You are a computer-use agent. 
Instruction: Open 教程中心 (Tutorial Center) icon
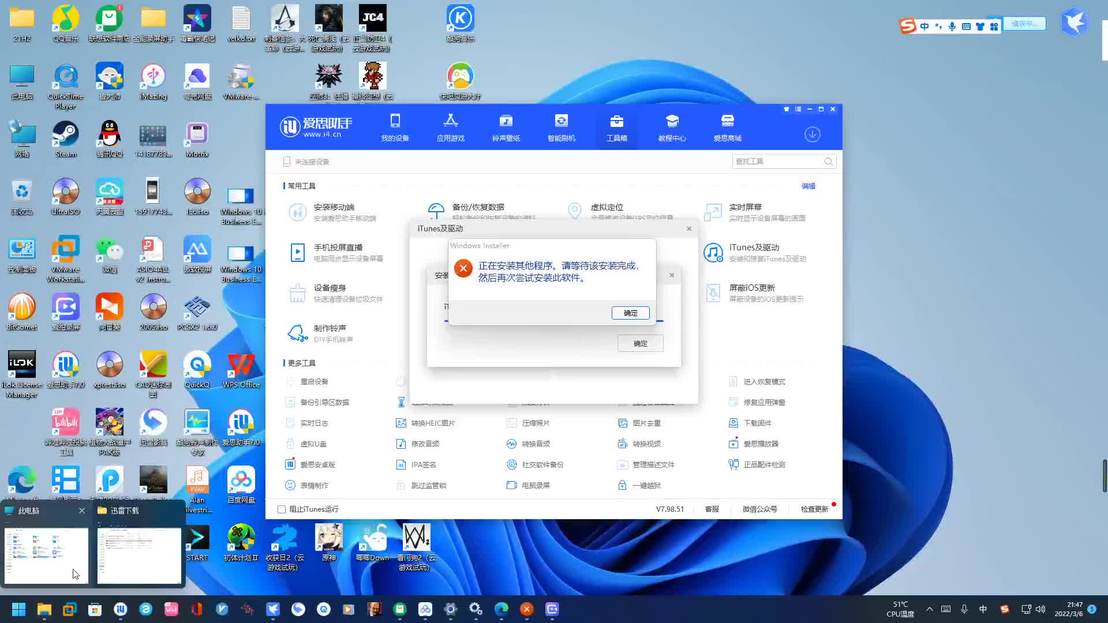671,126
